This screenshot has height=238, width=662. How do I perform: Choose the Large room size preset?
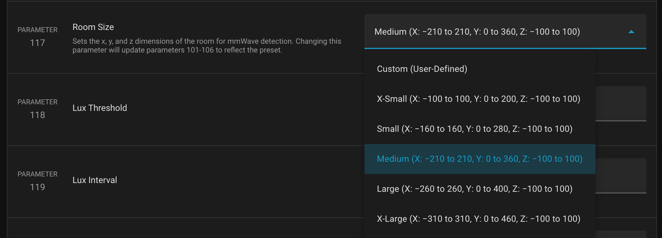click(474, 189)
